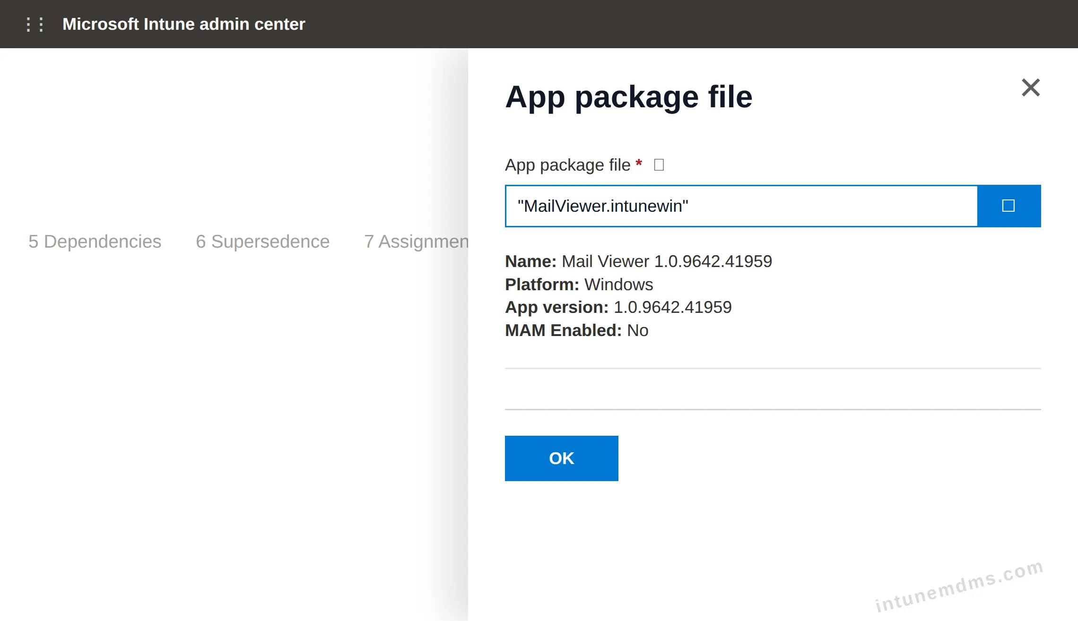
Task: Go to the 6 Supersedence step
Action: pos(263,241)
